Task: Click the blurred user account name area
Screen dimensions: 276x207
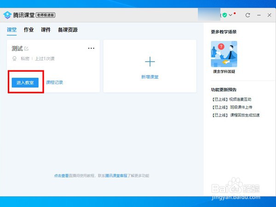Action: 209,15
